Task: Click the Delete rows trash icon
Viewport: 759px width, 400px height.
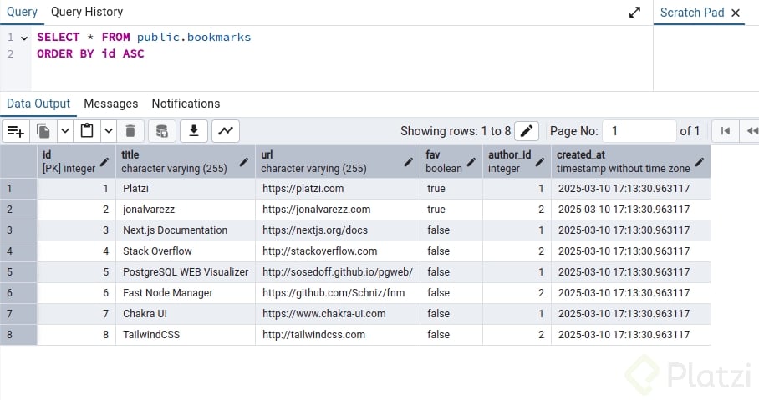Action: click(130, 131)
